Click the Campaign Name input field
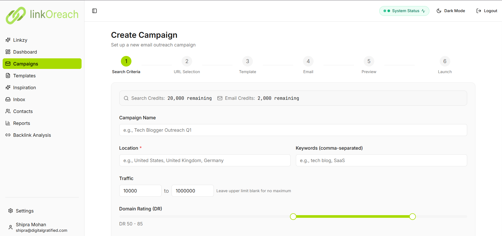 293,130
